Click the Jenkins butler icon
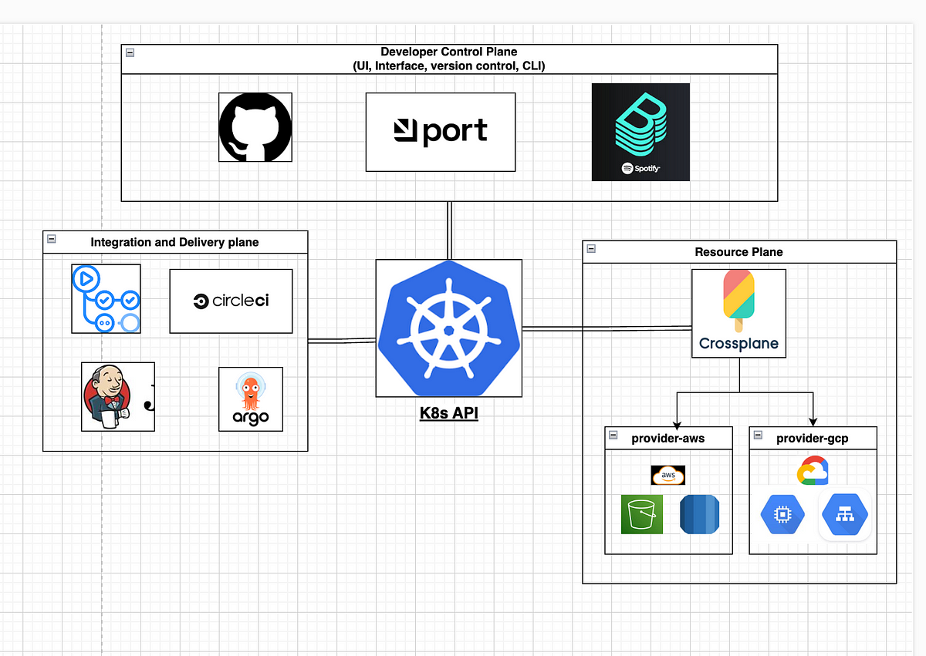The width and height of the screenshot is (926, 656). coord(118,396)
